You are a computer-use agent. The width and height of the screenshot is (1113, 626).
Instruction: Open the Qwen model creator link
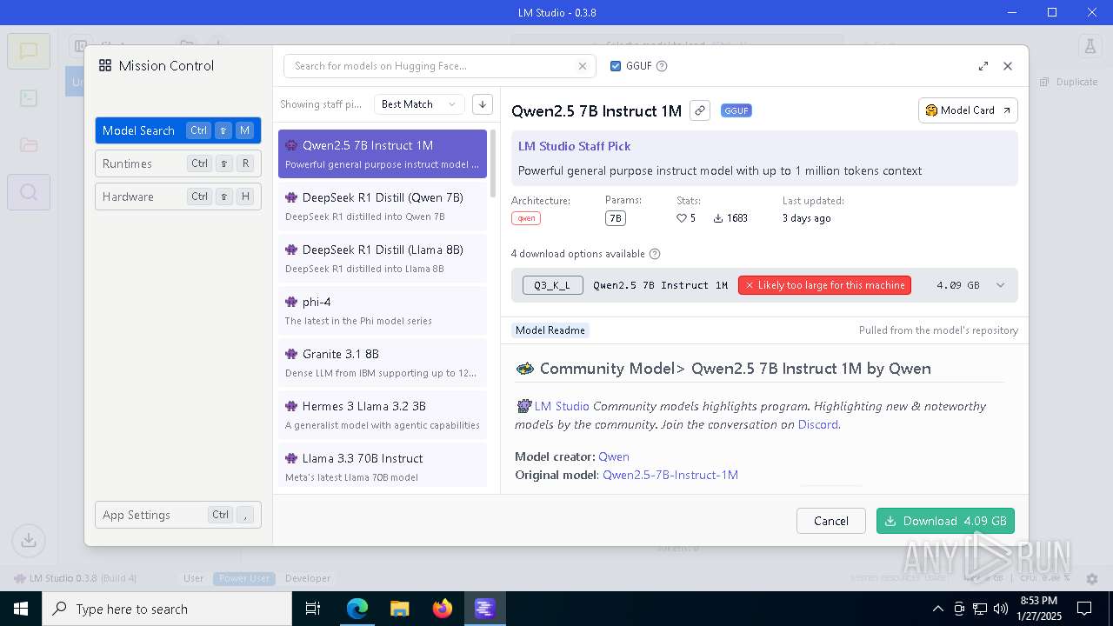614,456
